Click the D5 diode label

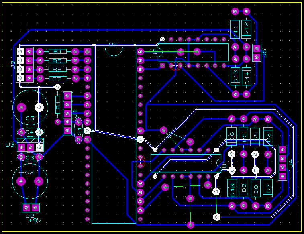pyautogui.click(x=244, y=137)
